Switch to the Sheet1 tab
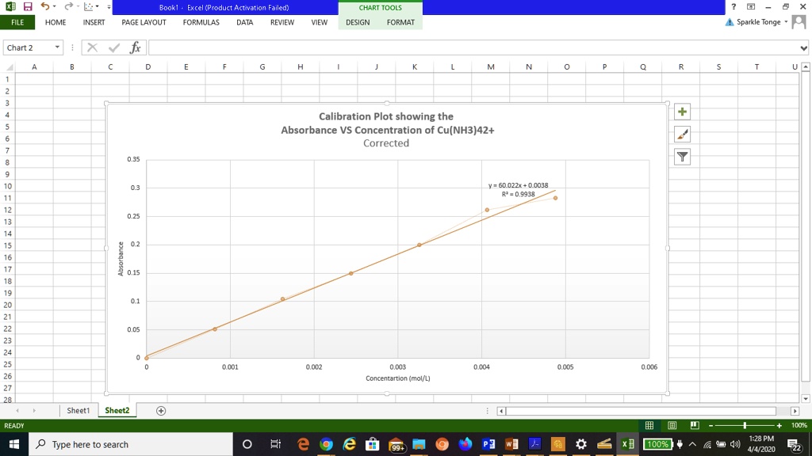The image size is (812, 456). pyautogui.click(x=78, y=410)
